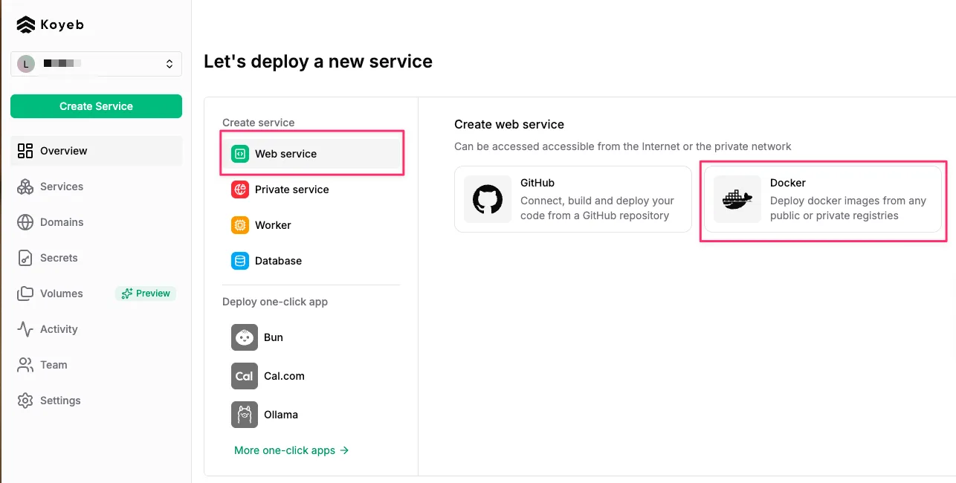This screenshot has width=956, height=483.
Task: Click the Overview grid icon
Action: (x=25, y=151)
